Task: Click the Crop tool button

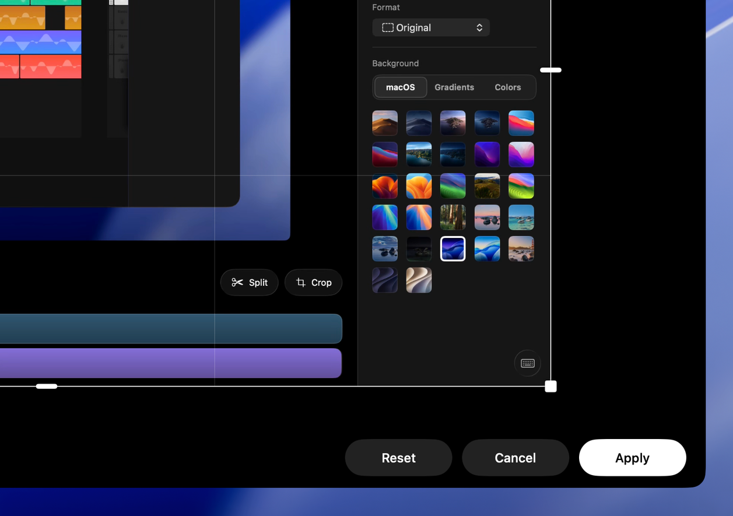Action: coord(313,282)
